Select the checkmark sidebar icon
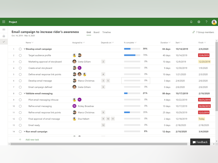 [x=4, y=42]
